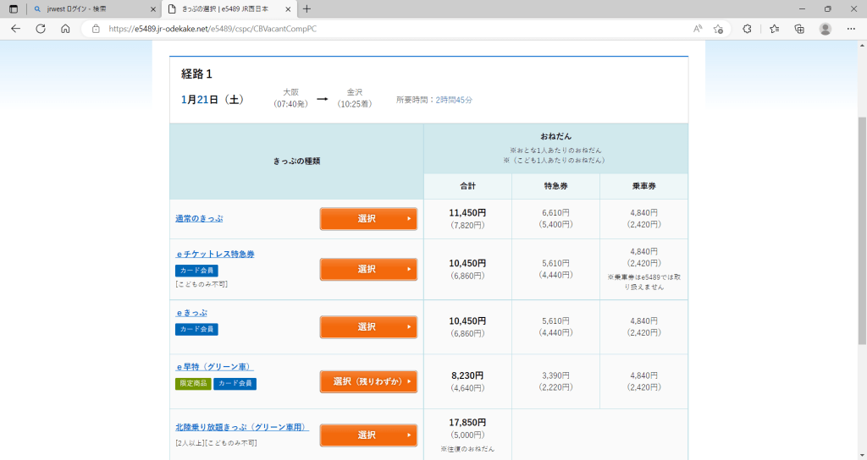The height and width of the screenshot is (460, 867).
Task: Open the user profile avatar
Action: click(825, 28)
